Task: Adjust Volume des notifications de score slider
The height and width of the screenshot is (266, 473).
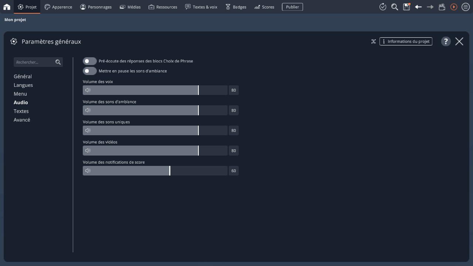Action: click(x=155, y=171)
